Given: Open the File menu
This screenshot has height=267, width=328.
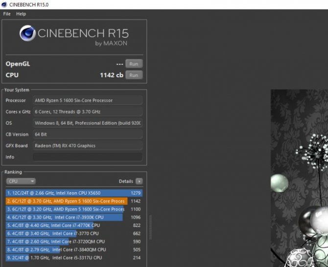Looking at the screenshot, I should point(7,14).
